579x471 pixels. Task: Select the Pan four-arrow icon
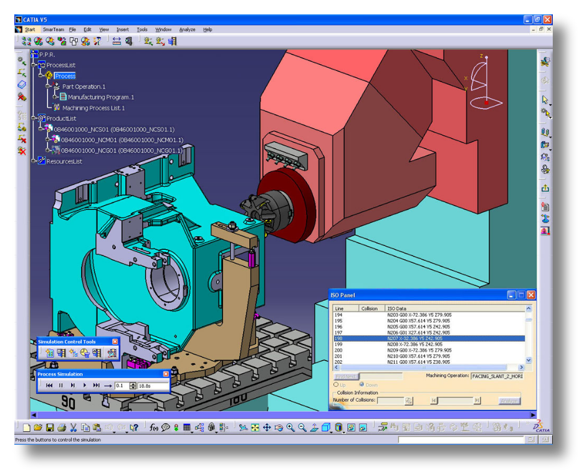click(x=267, y=427)
